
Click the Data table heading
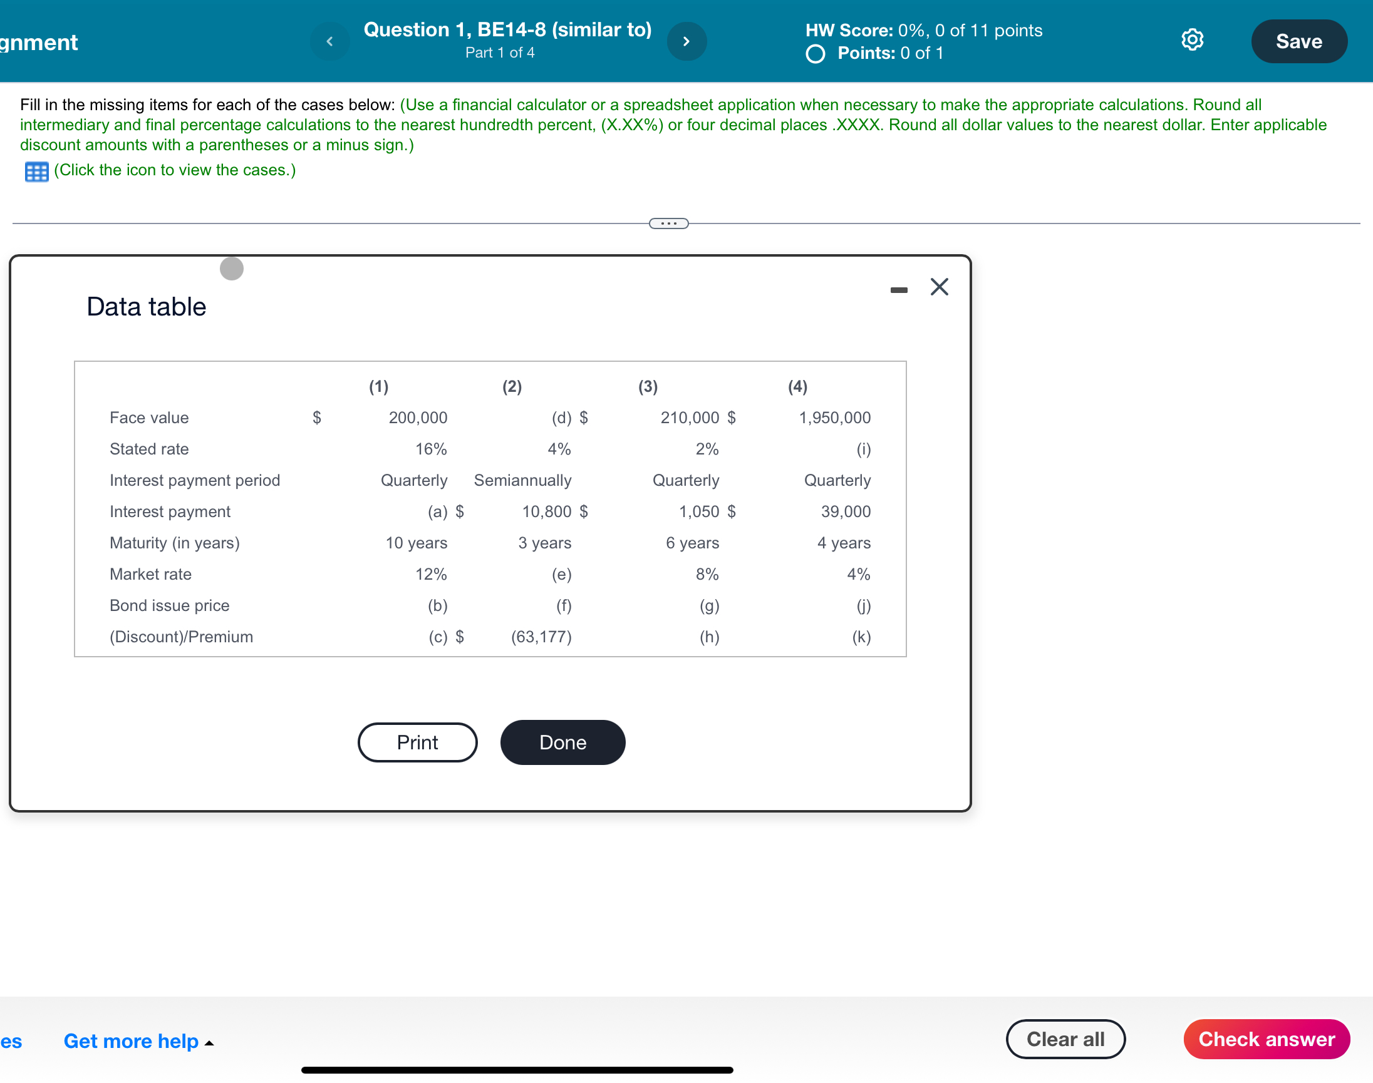[x=146, y=307]
